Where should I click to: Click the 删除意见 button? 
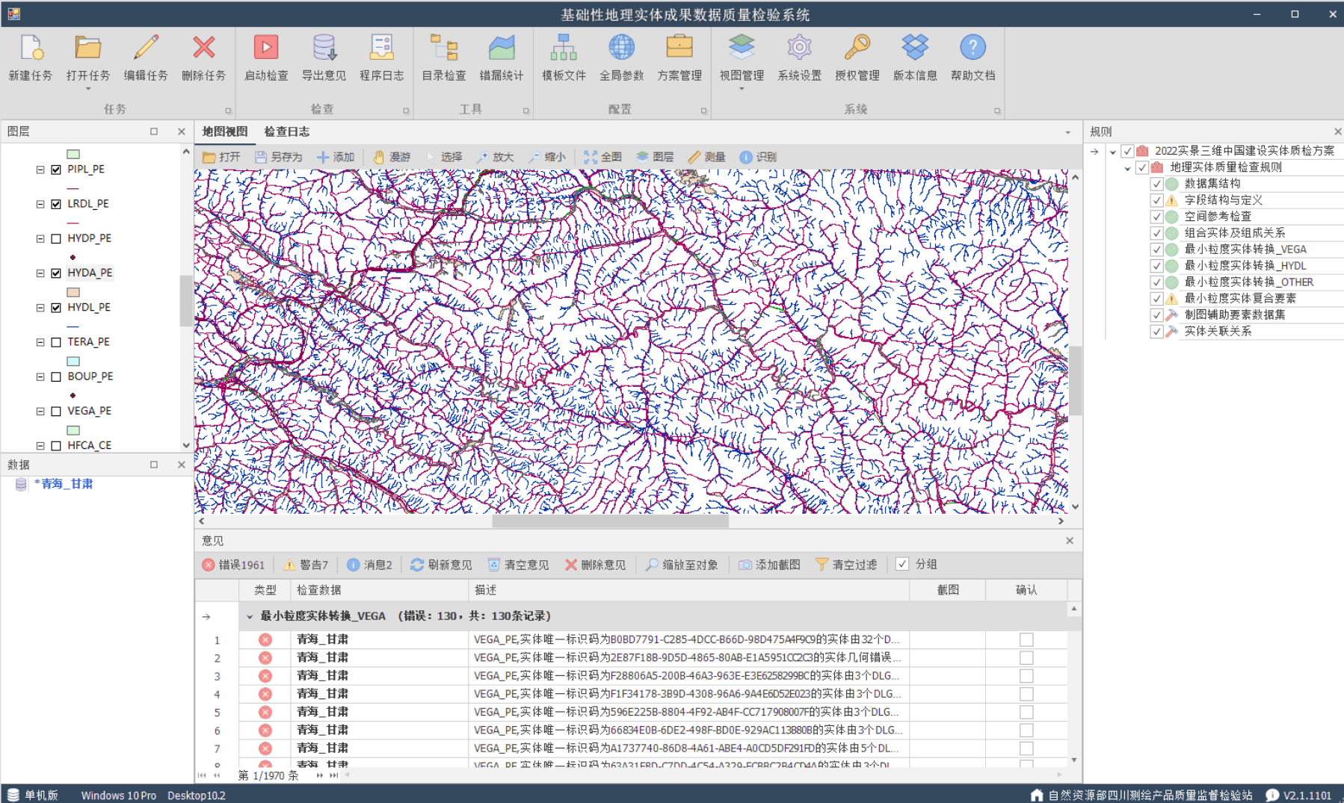(595, 565)
